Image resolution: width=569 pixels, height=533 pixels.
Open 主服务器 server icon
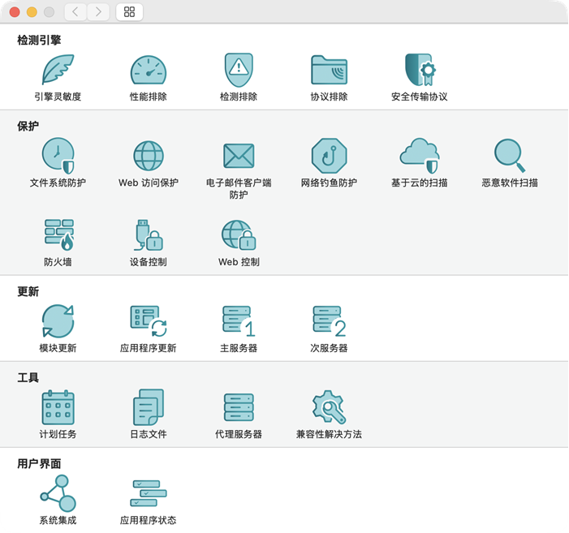[x=239, y=321]
